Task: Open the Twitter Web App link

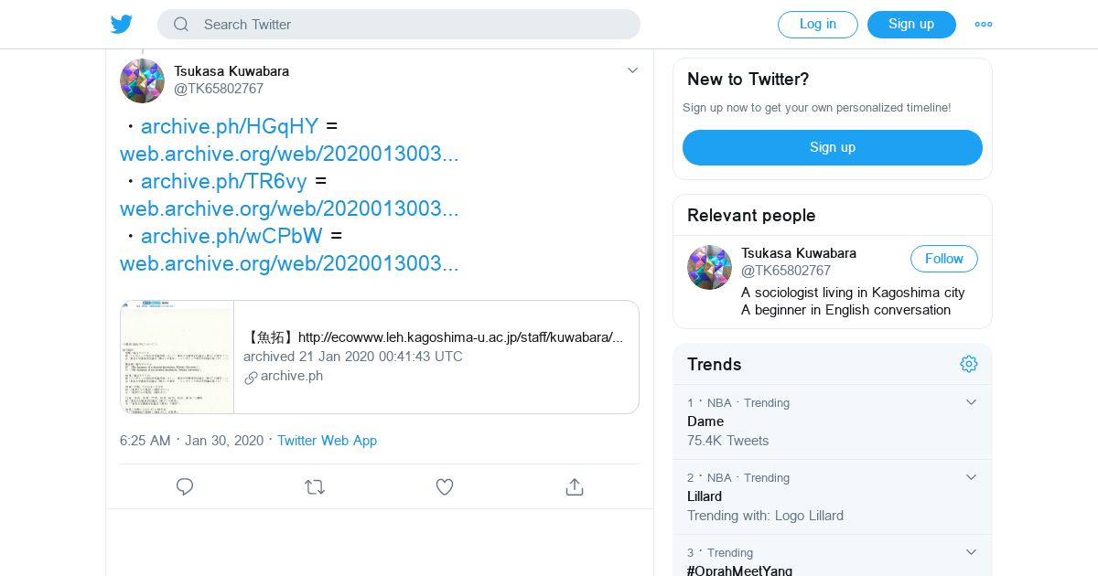Action: click(327, 441)
